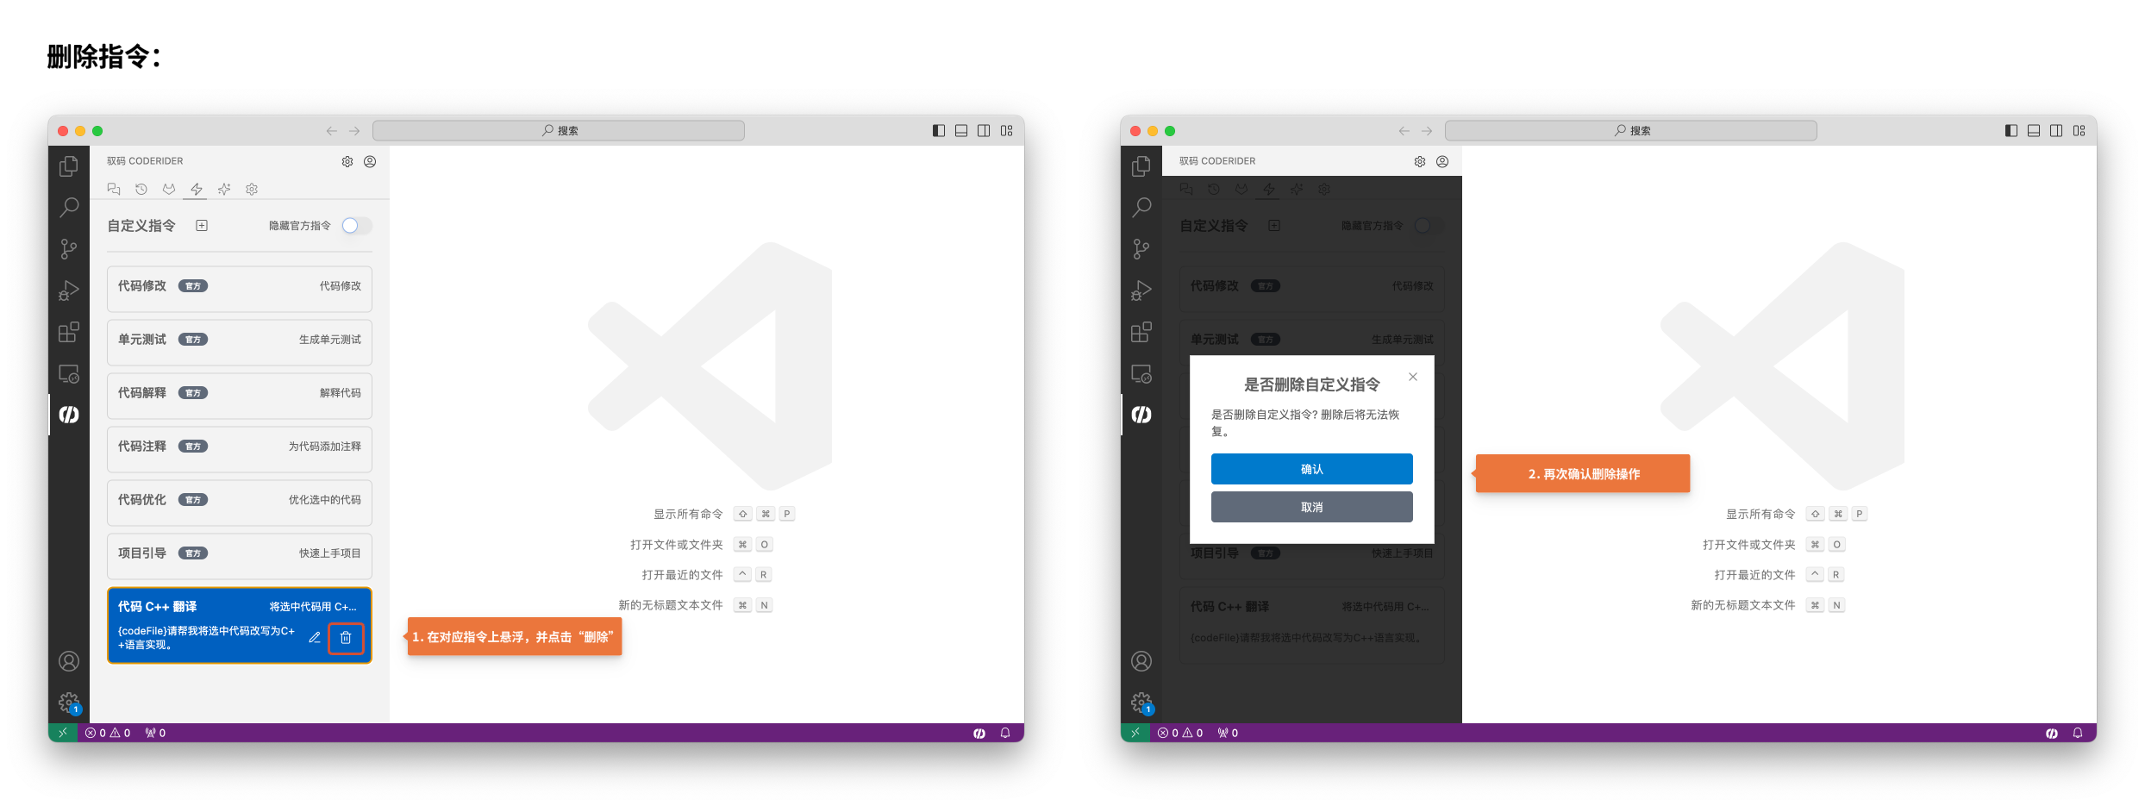Select the 单元测试 command card in left window

tap(240, 342)
